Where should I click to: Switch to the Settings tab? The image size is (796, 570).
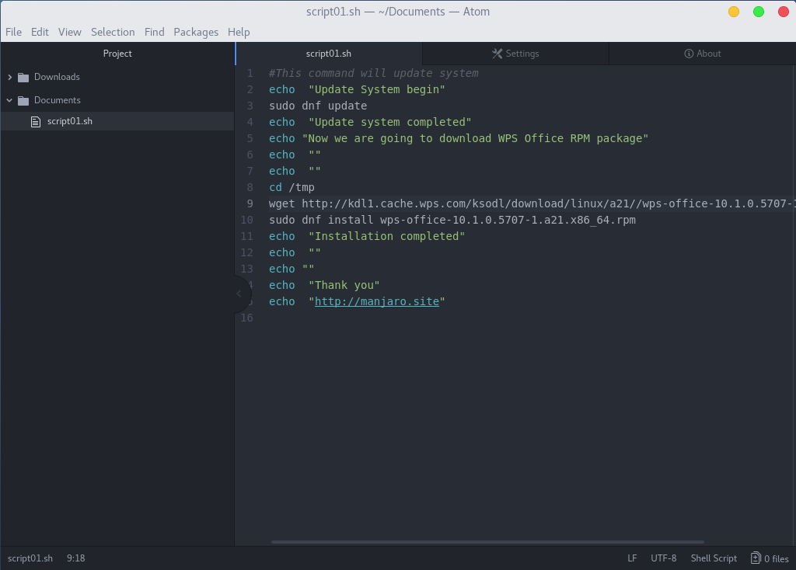coord(515,54)
